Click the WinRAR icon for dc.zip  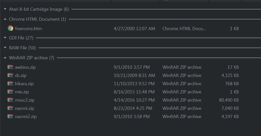[x=10, y=75]
